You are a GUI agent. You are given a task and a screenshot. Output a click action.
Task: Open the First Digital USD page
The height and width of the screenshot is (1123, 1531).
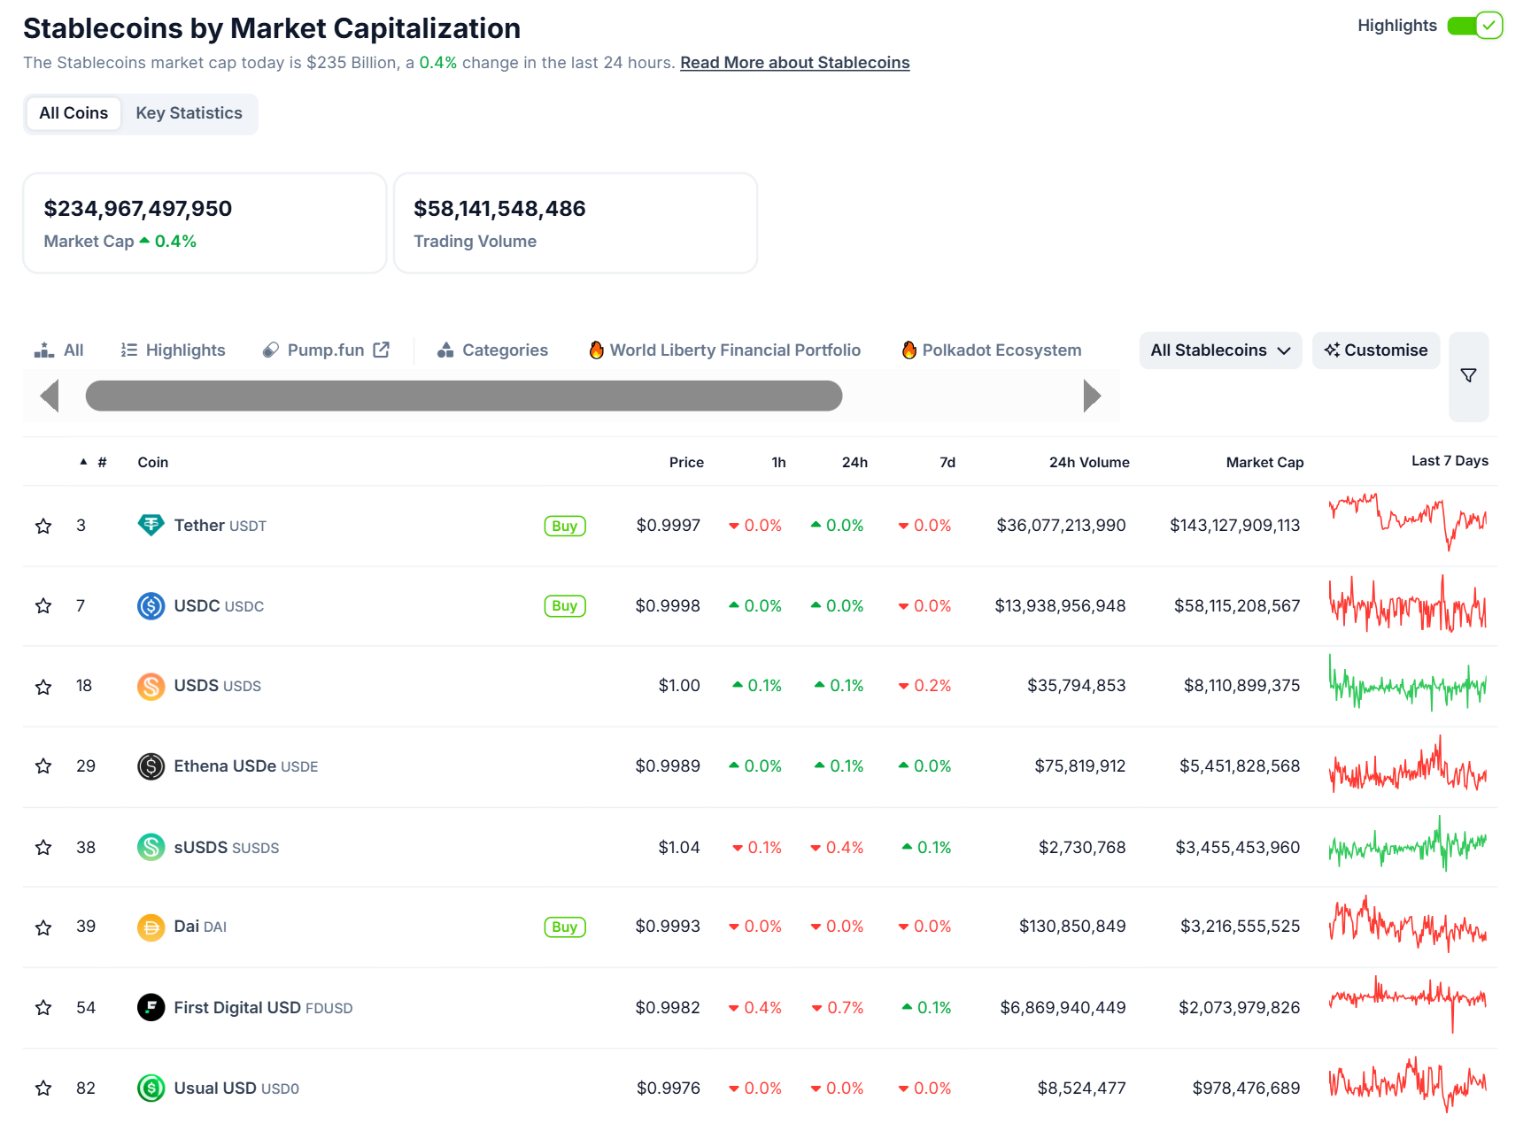[x=263, y=1008]
